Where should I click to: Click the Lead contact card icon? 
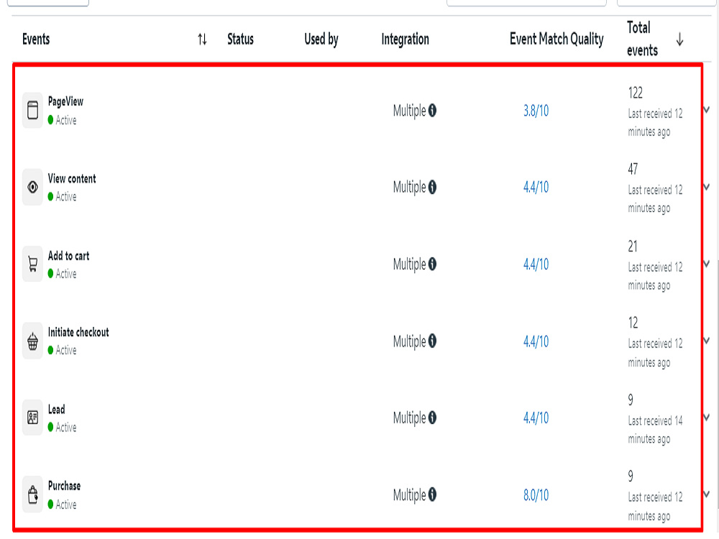point(32,418)
